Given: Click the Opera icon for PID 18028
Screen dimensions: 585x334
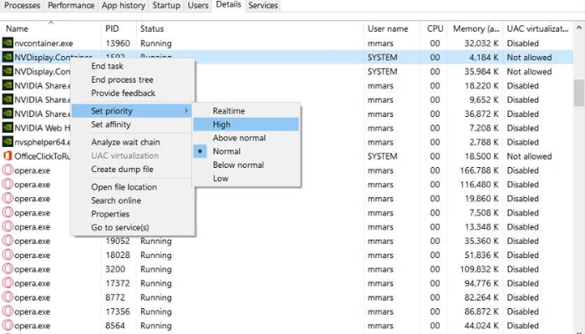Looking at the screenshot, I should pos(8,255).
